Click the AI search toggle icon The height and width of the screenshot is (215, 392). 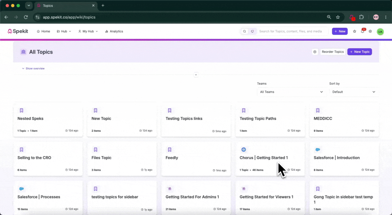click(x=252, y=31)
